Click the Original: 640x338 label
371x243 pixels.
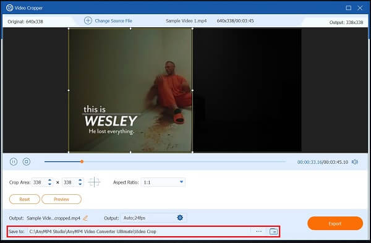25,22
